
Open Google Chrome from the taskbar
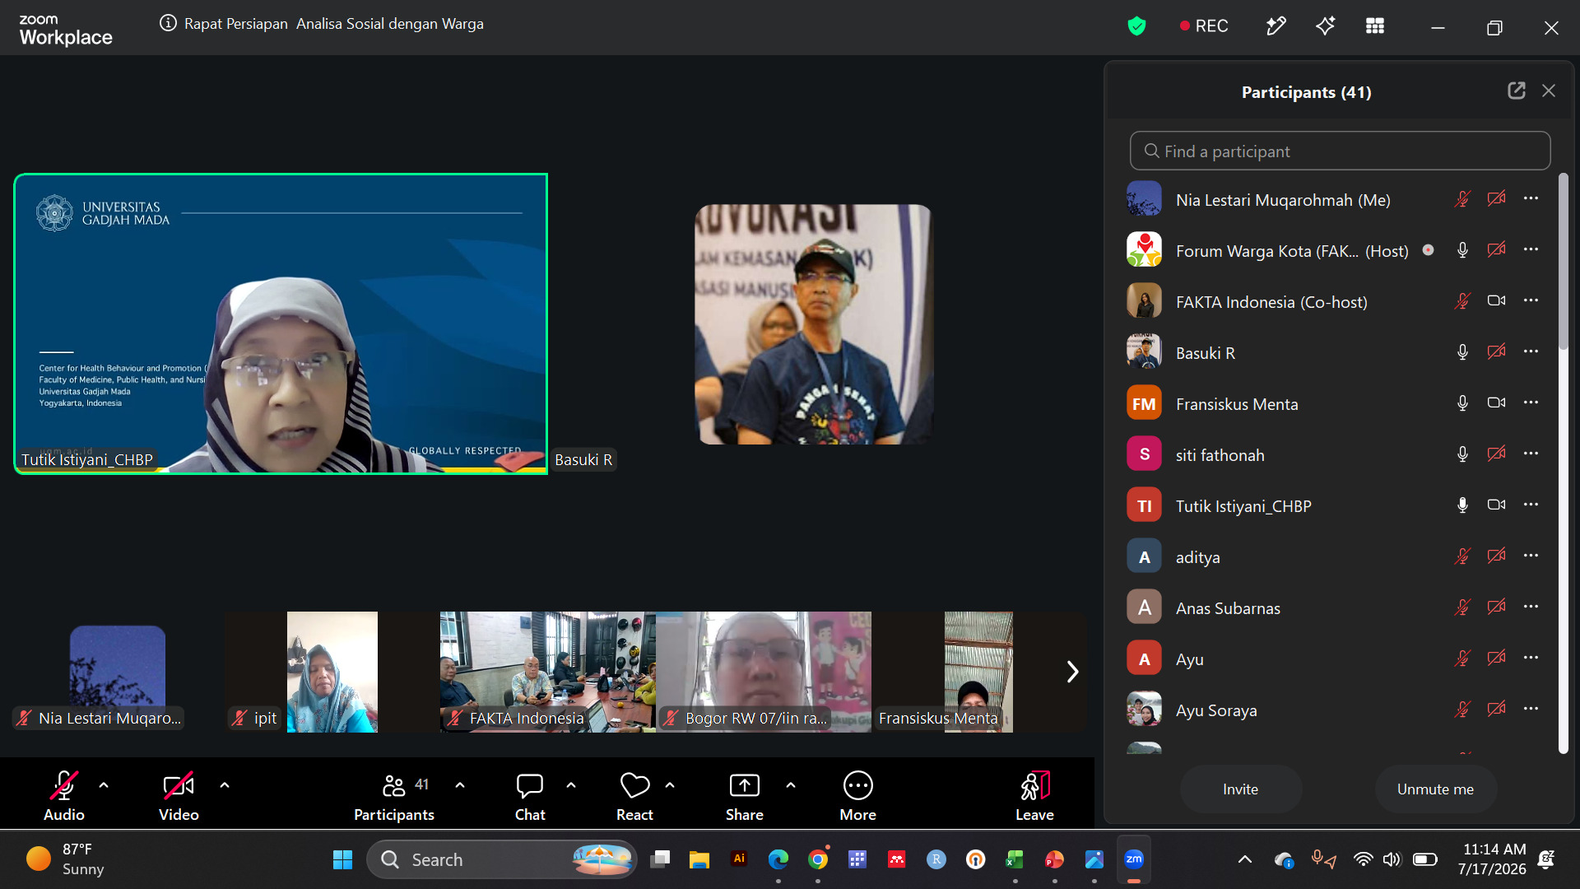point(818,859)
